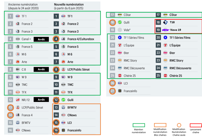Select the circled number 4 France 4/Culturebox
Image resolution: width=202 pixels, height=138 pixels.
click(x=56, y=39)
